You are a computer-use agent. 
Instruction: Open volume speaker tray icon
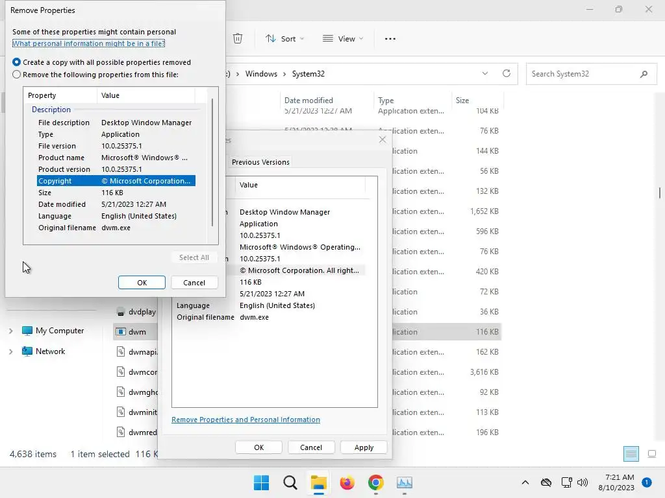click(583, 482)
